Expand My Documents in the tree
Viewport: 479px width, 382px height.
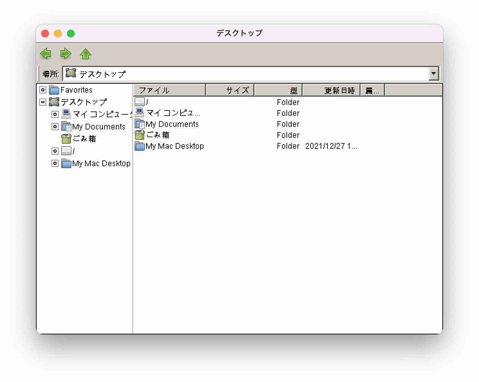55,127
